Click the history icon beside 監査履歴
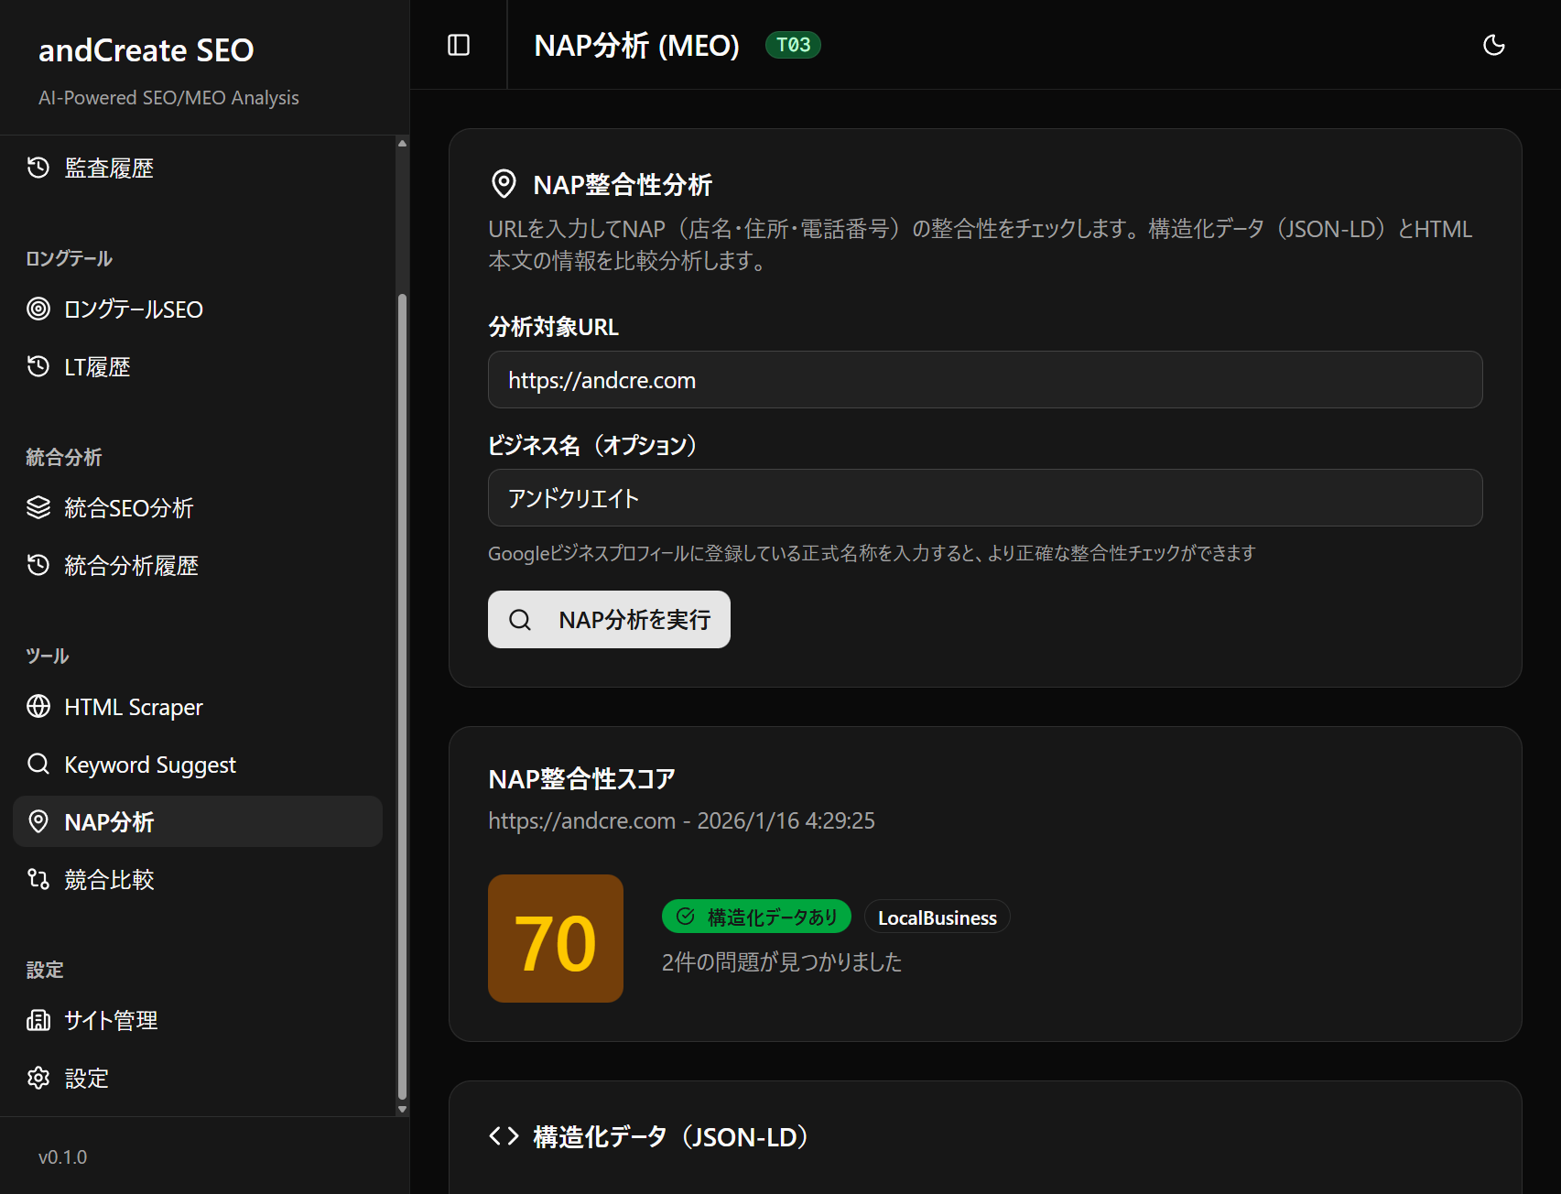 pos(38,168)
